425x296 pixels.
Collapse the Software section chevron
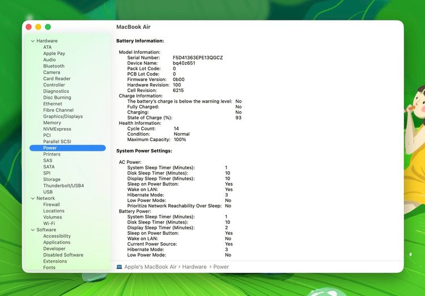pos(33,230)
